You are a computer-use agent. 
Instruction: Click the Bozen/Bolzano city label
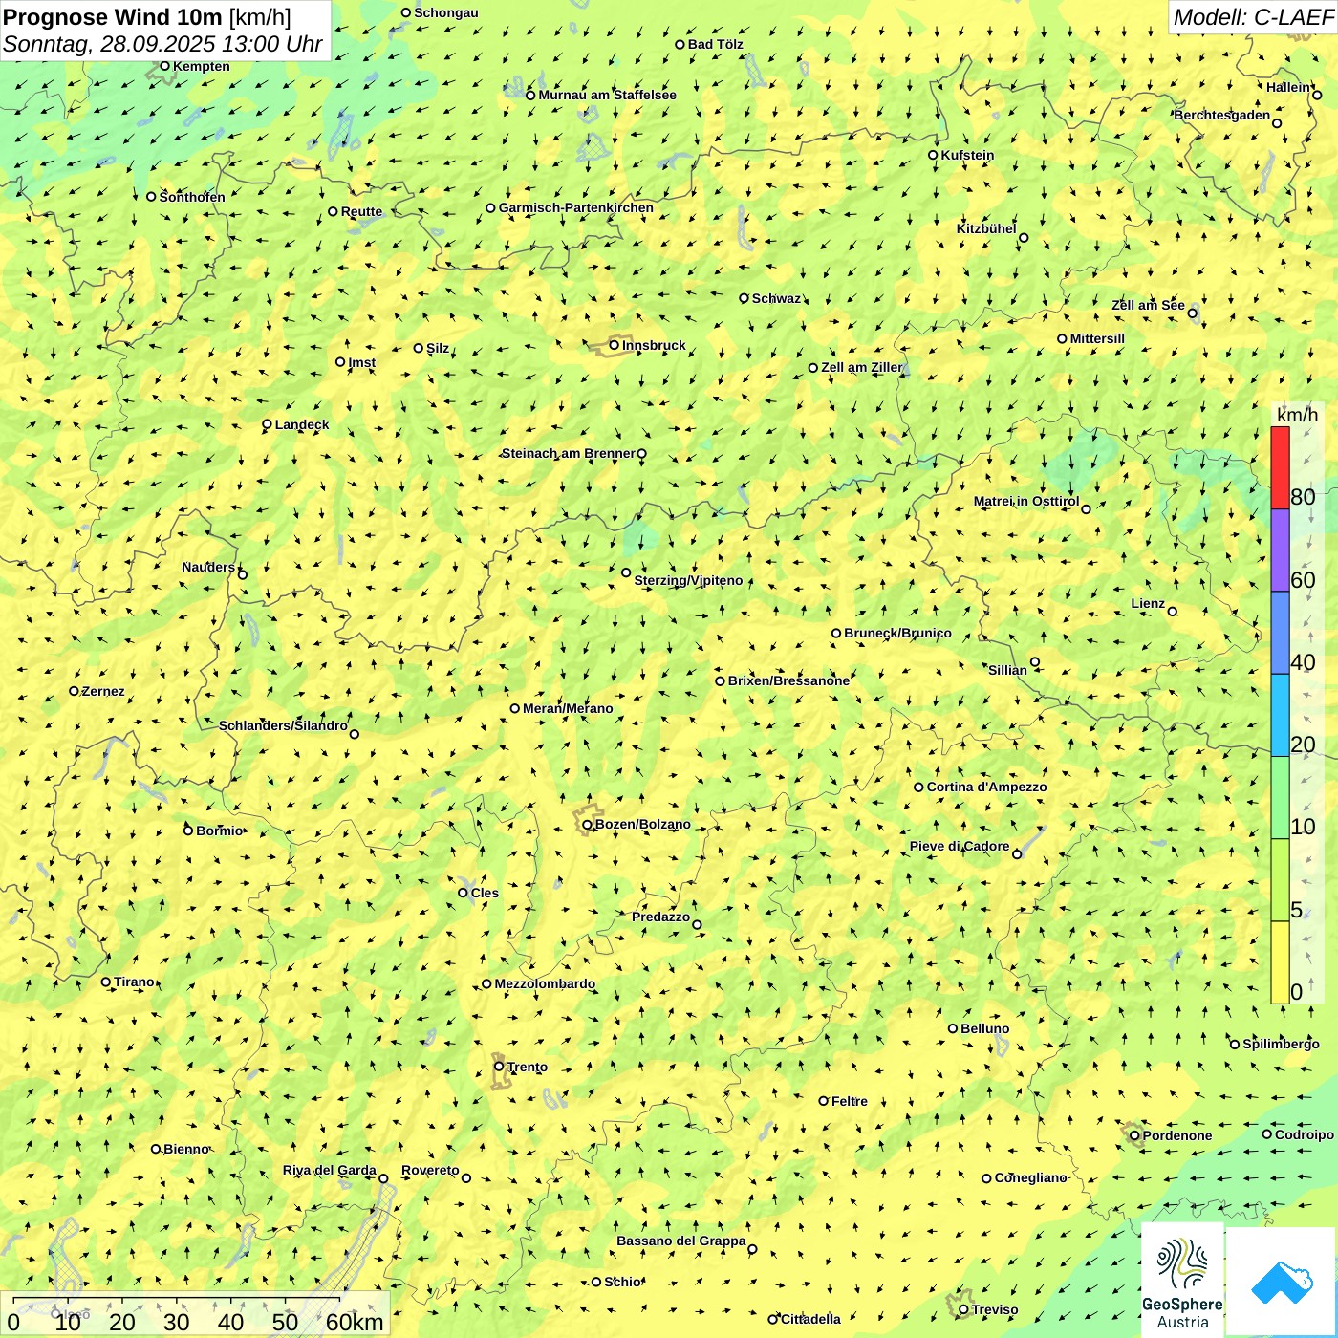pyautogui.click(x=642, y=824)
